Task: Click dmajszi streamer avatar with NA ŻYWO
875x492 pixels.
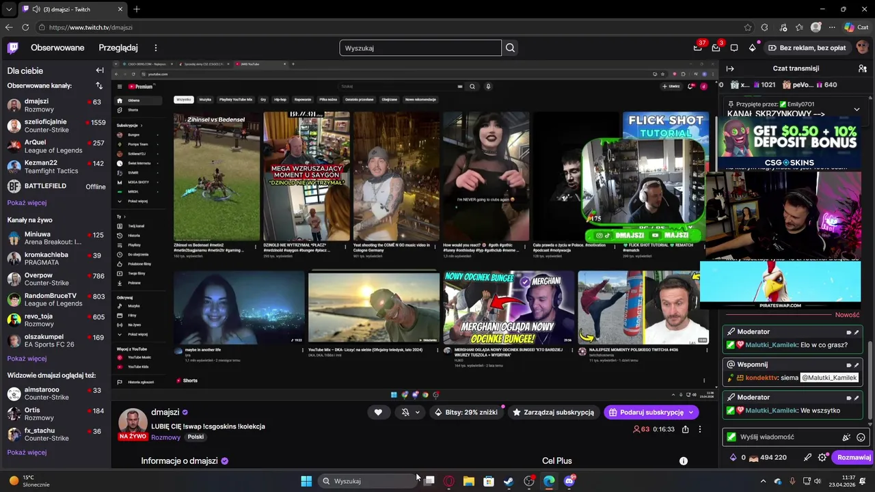Action: point(133,424)
